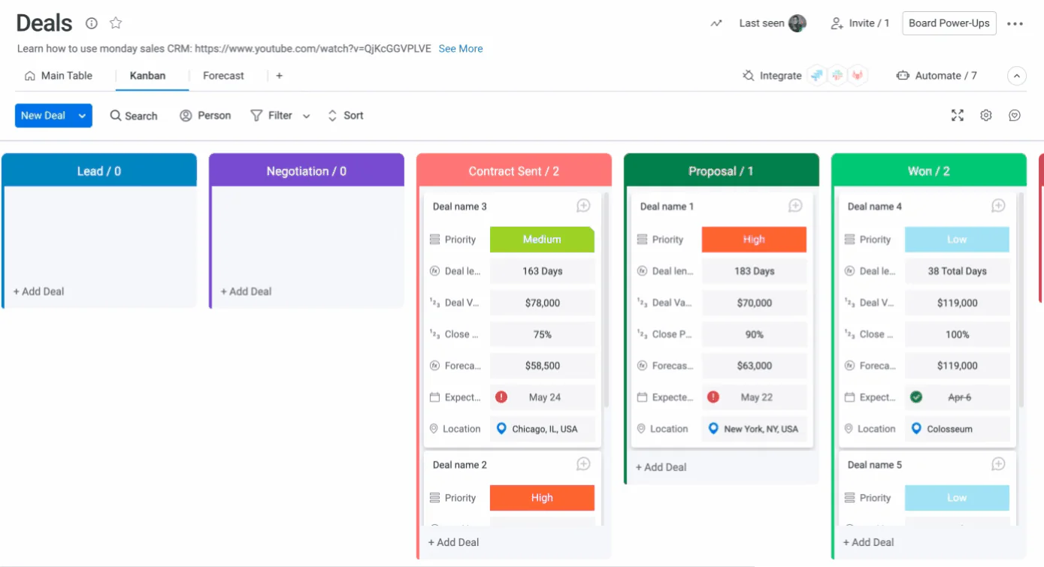Add Deal in the Proposal column
This screenshot has width=1044, height=567.
(661, 467)
